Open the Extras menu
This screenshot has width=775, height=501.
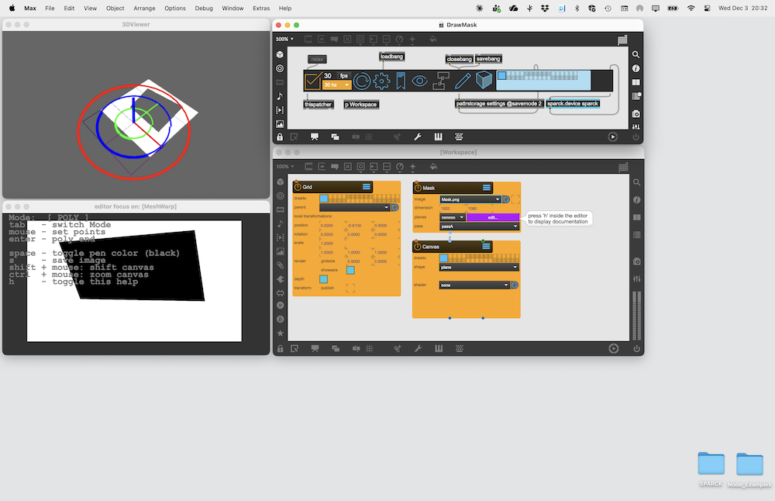(x=261, y=8)
